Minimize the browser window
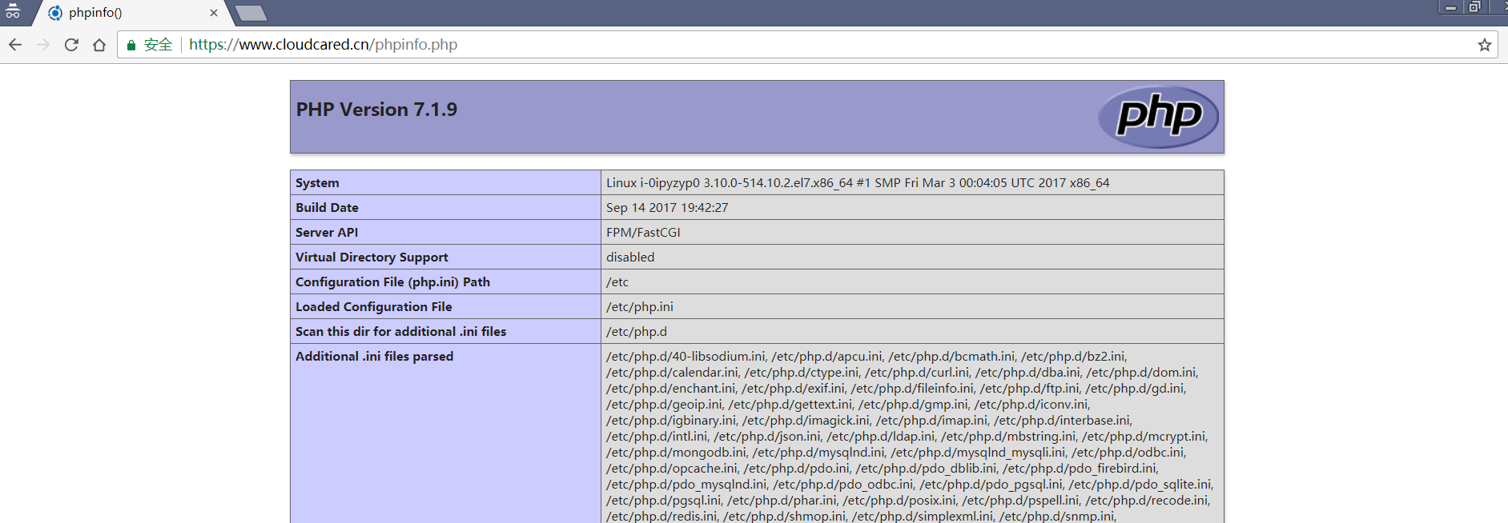 pyautogui.click(x=1450, y=7)
